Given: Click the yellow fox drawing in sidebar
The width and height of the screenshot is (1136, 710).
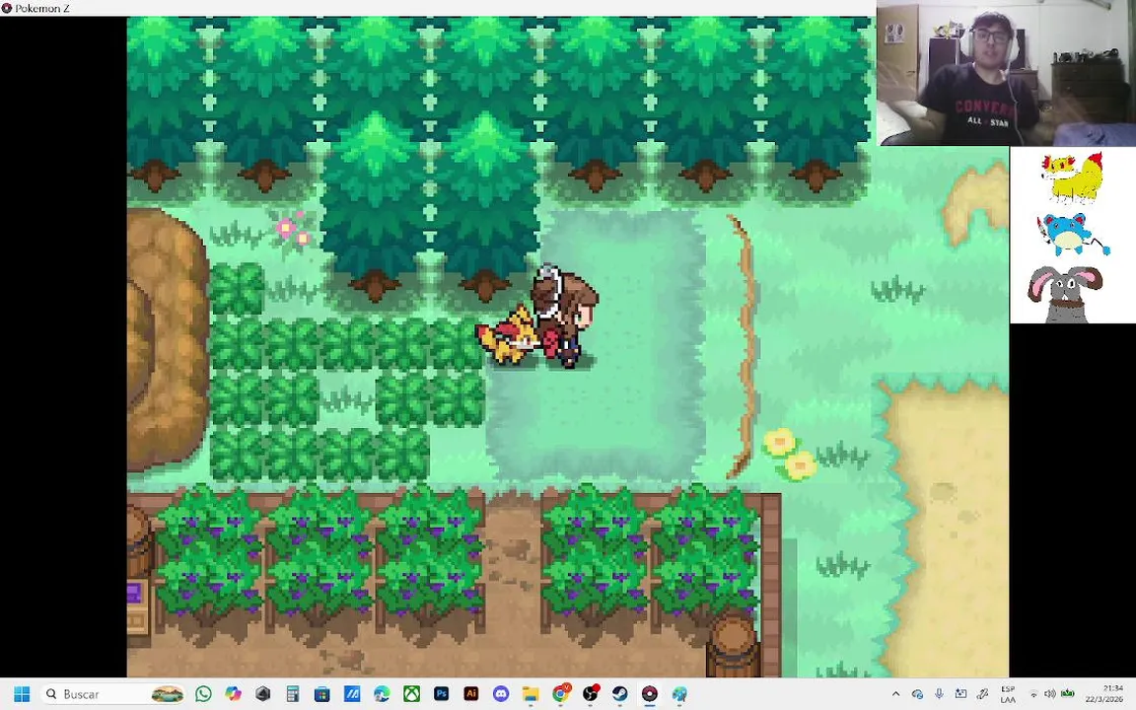Looking at the screenshot, I should point(1072,177).
